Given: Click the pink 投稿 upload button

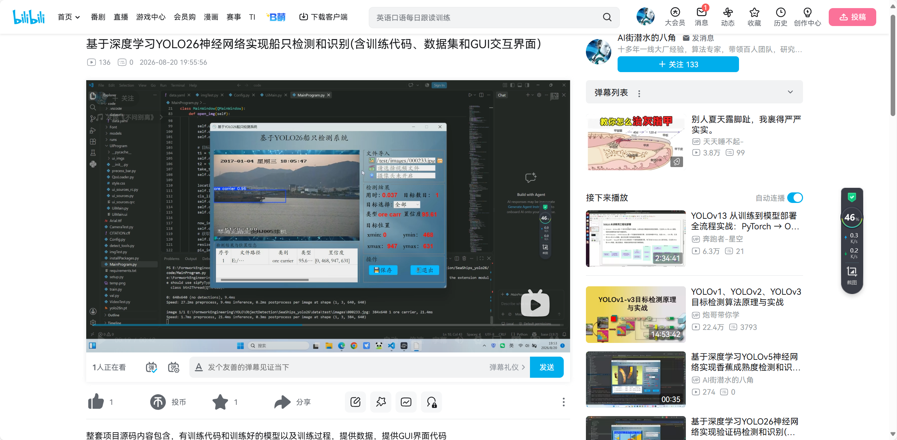Looking at the screenshot, I should 852,17.
